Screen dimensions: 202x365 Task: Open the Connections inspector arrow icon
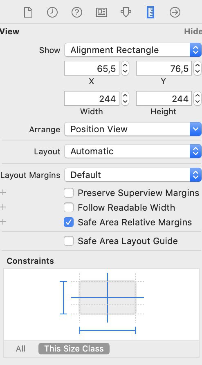[x=175, y=12]
